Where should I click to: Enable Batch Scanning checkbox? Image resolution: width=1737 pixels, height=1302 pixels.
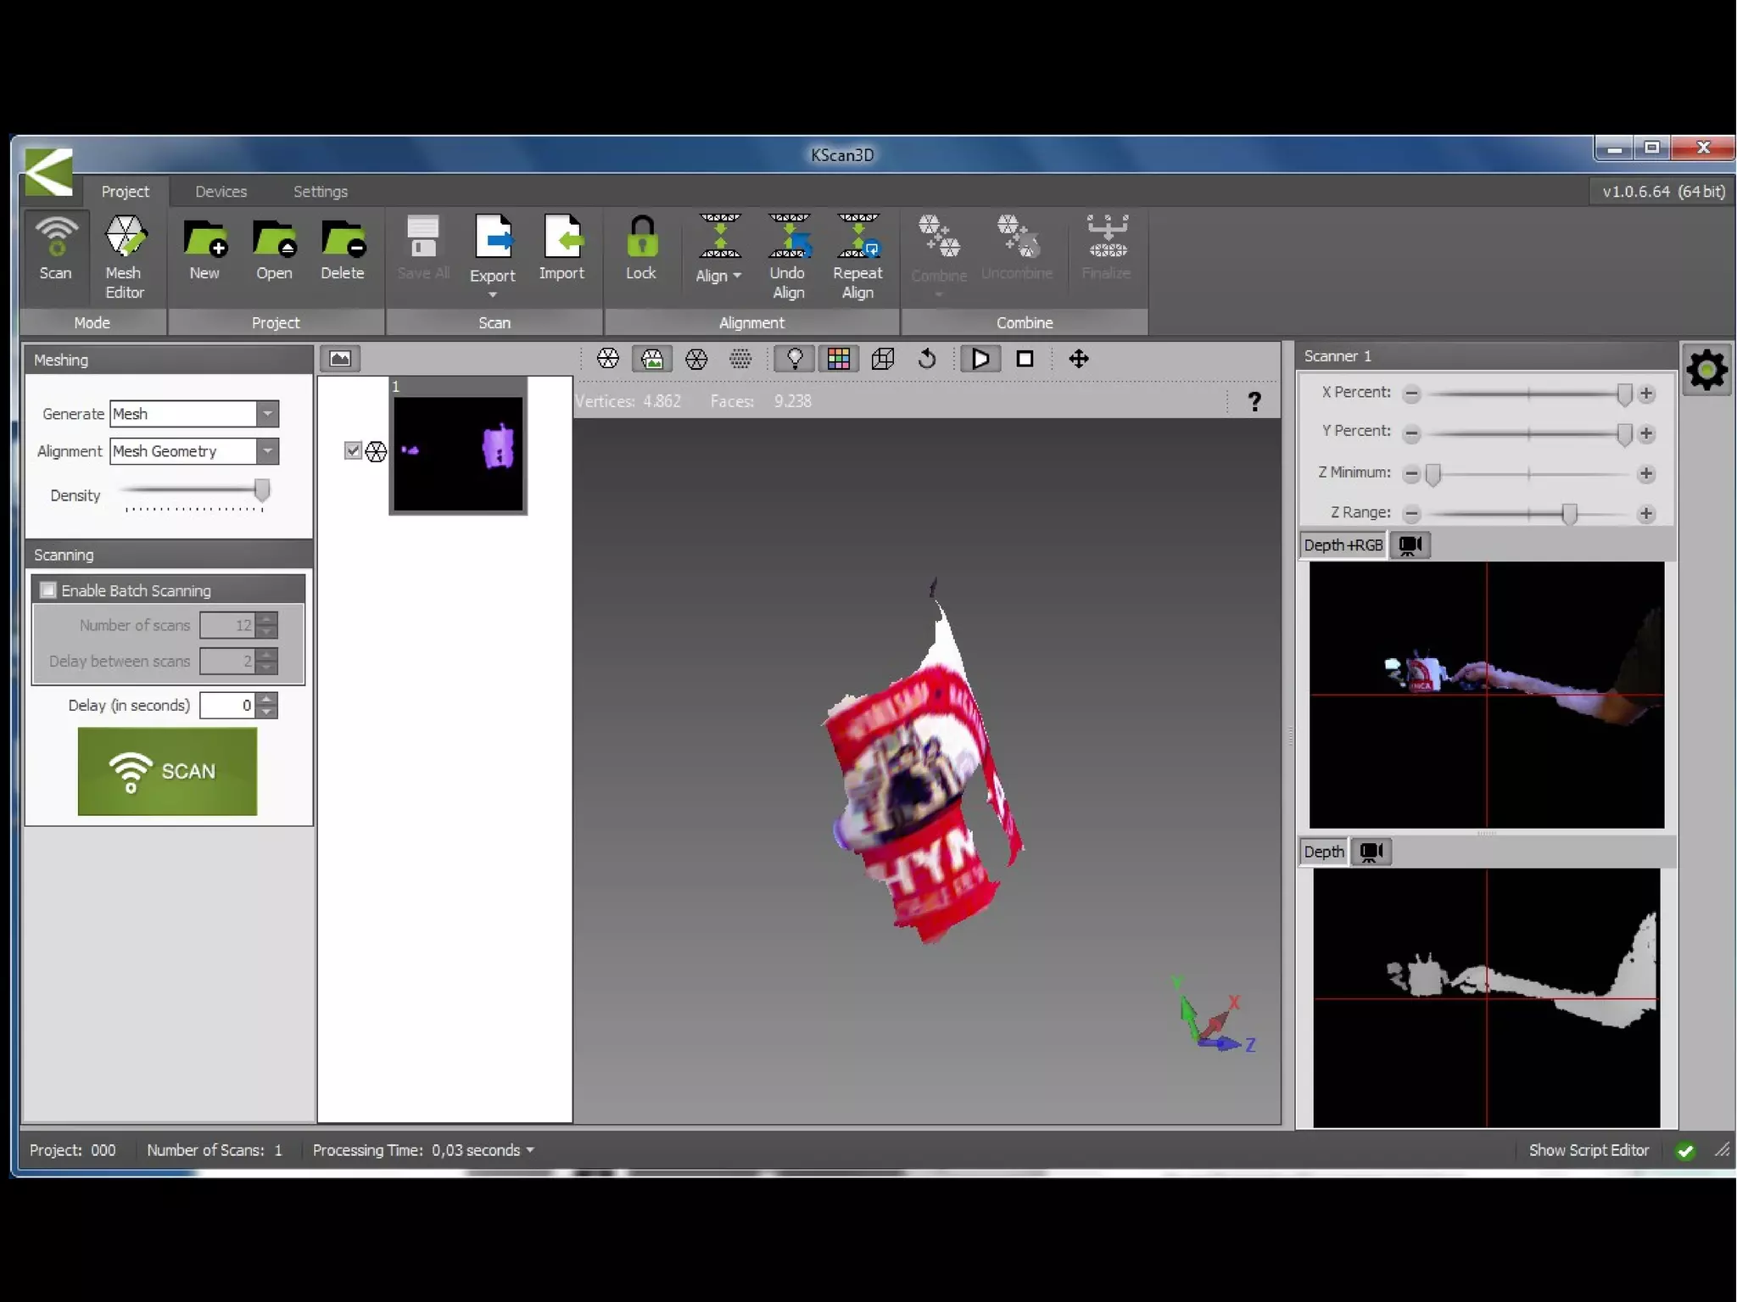(x=49, y=590)
